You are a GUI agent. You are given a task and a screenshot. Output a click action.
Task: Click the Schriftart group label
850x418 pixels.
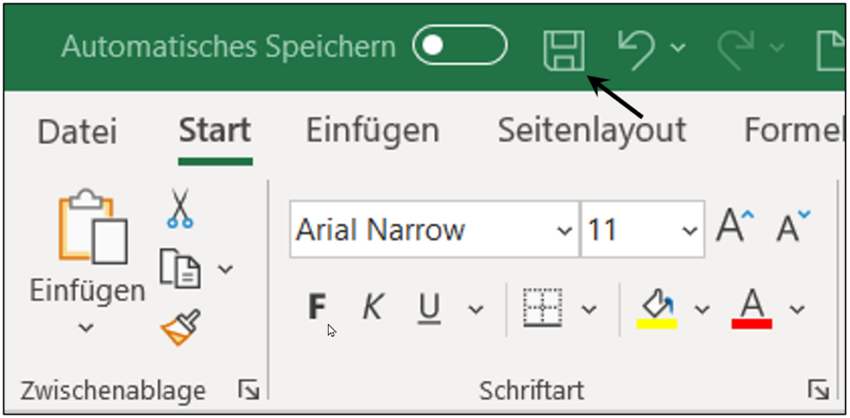532,391
